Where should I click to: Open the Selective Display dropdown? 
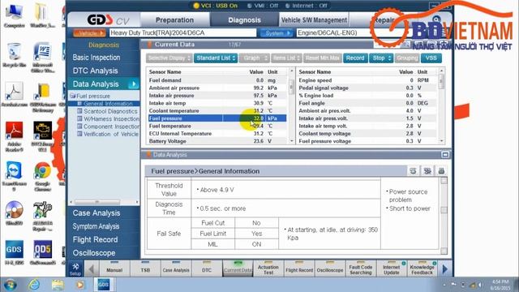(169, 58)
